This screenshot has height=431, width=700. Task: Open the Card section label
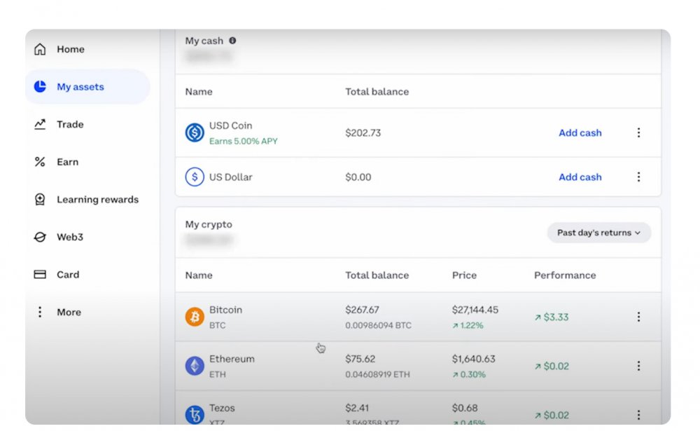(68, 275)
